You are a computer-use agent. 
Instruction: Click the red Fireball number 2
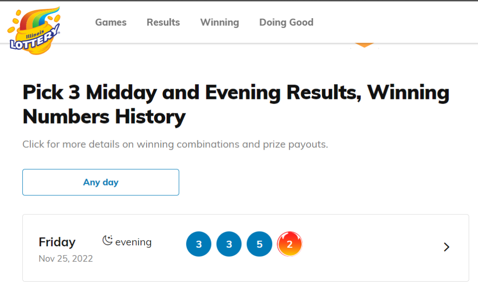[289, 244]
